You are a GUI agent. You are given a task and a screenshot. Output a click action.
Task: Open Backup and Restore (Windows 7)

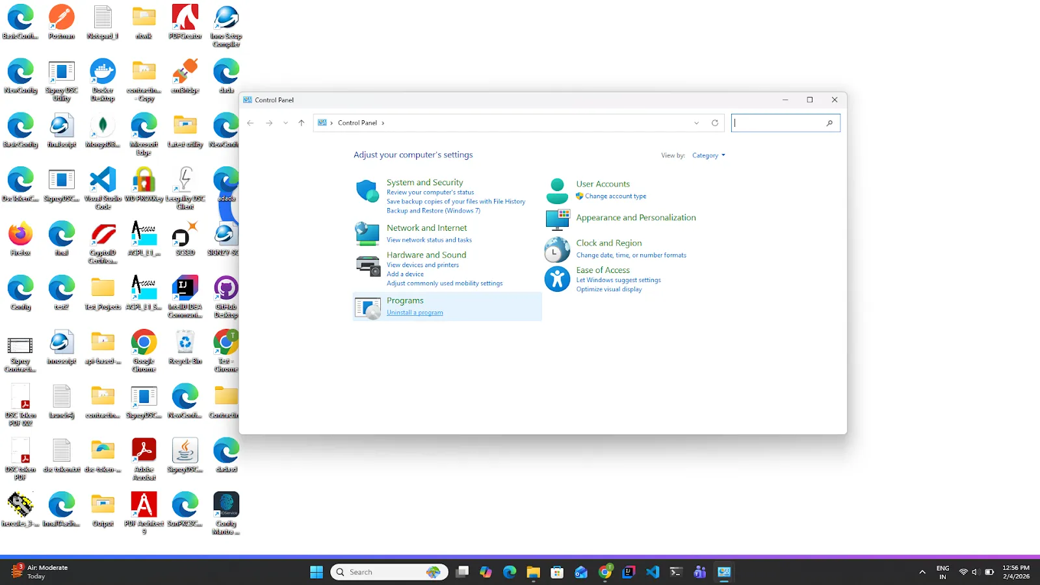click(434, 211)
